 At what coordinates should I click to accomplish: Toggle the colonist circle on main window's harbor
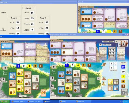64,60
